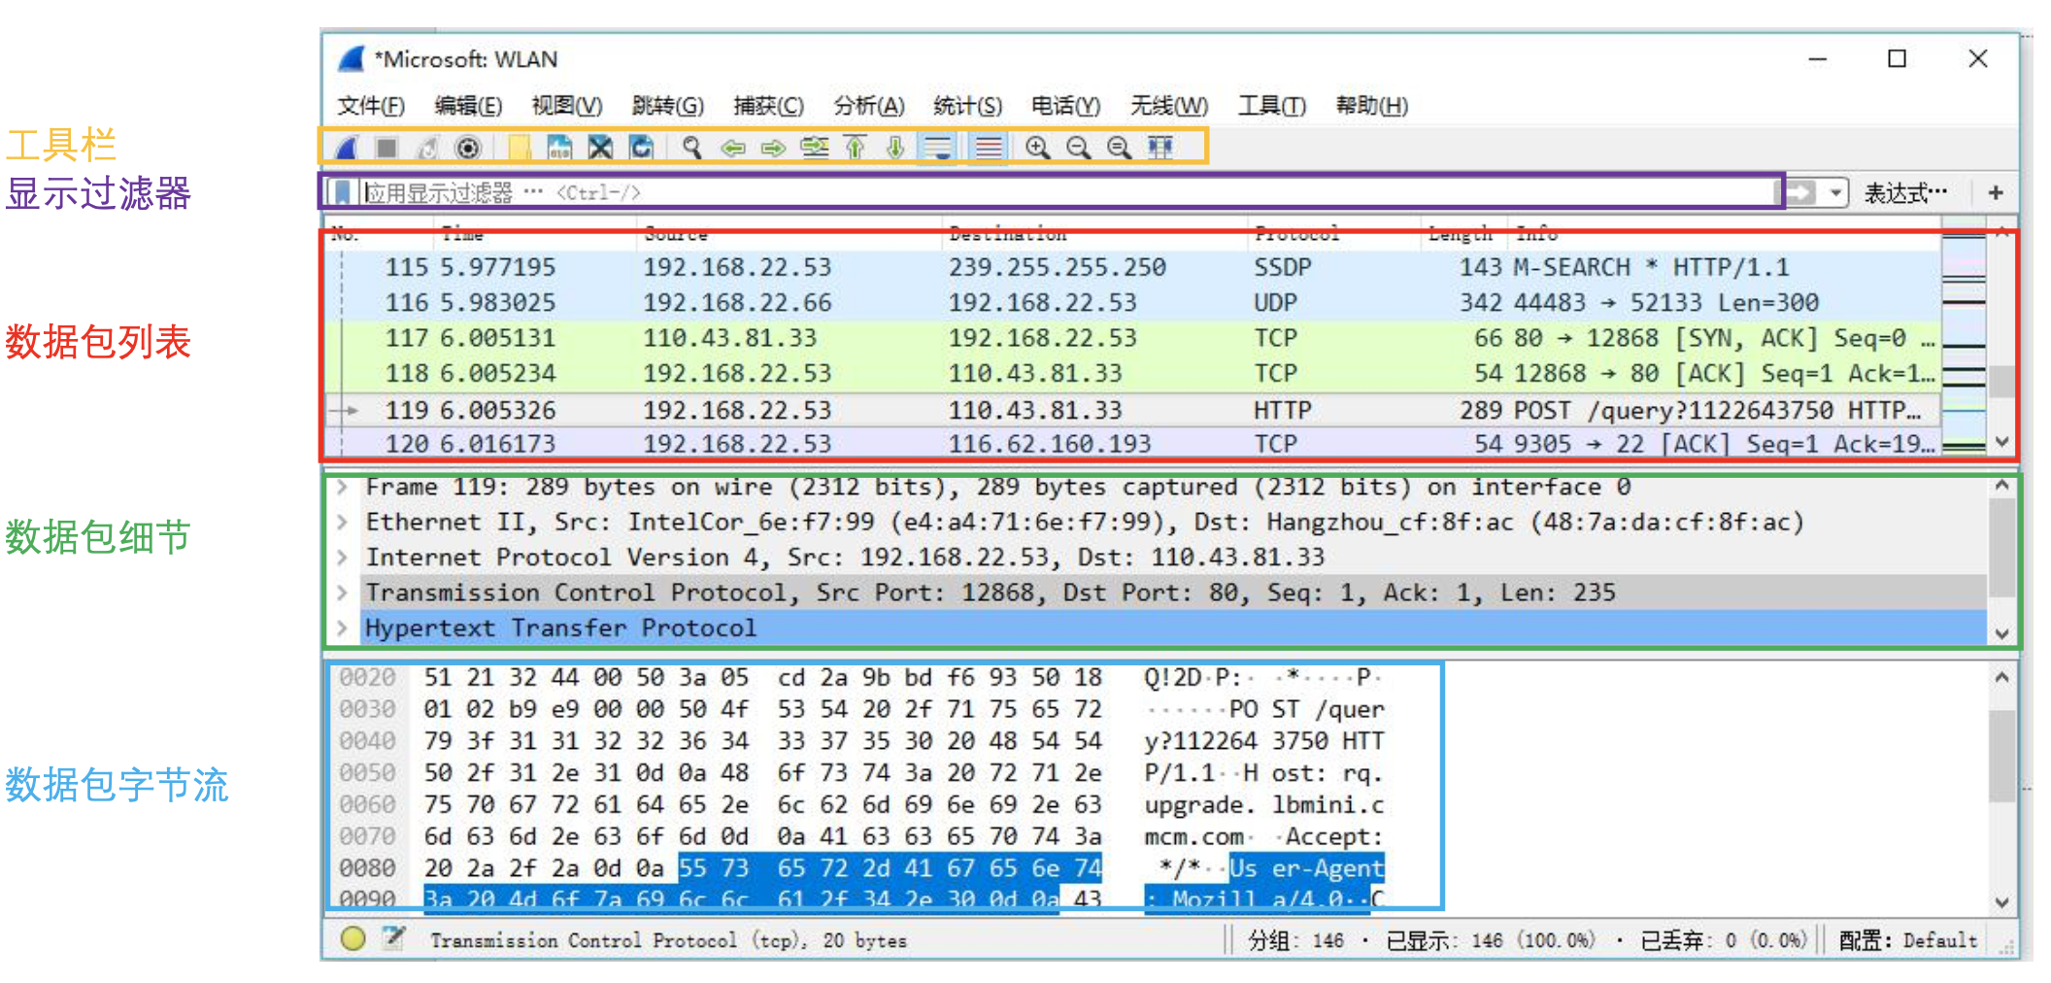Expand the Frame 119 tree node
Viewport: 2051px width, 983px height.
[x=342, y=487]
